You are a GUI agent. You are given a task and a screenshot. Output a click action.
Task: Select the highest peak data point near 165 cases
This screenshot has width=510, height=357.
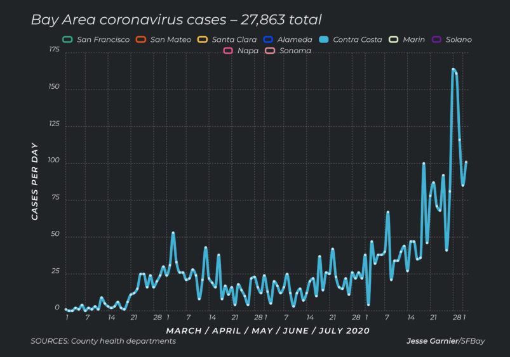(x=453, y=69)
